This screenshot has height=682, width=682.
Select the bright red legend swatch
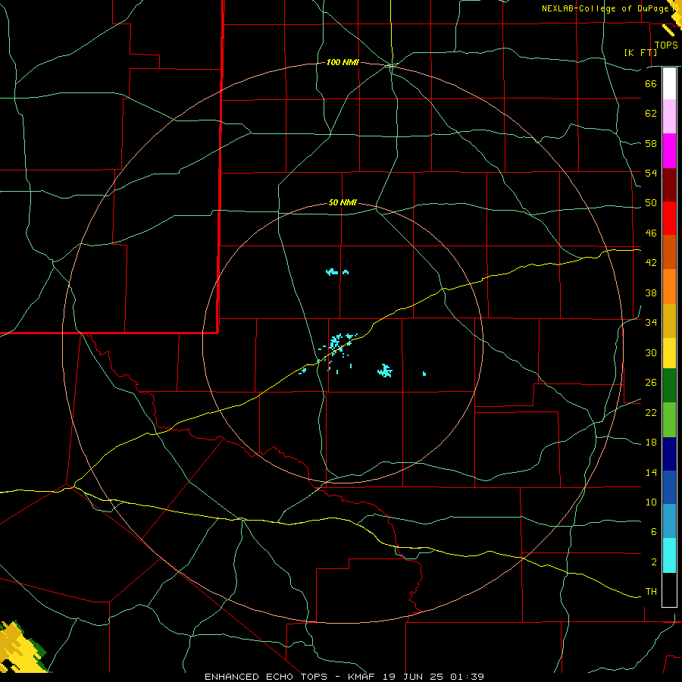[669, 218]
